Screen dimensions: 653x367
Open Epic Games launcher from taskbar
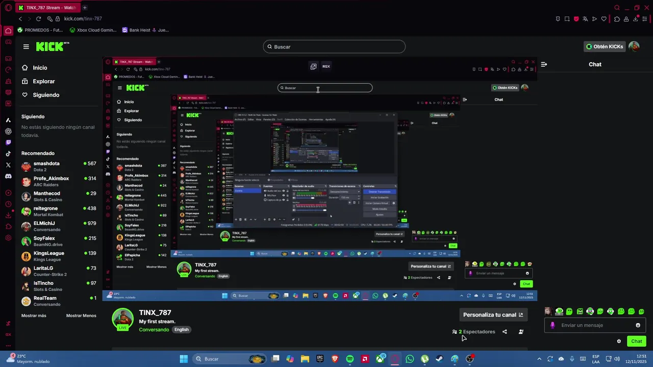coord(320,359)
